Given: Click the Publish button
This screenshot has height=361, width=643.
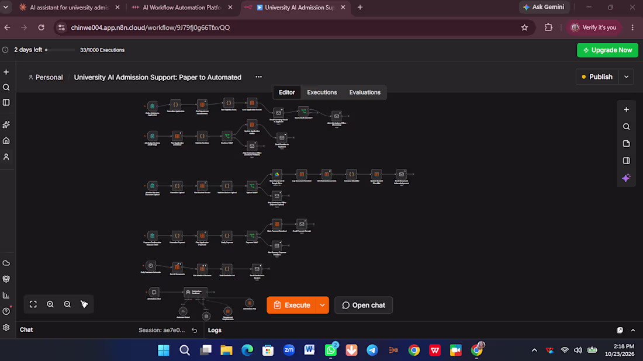Looking at the screenshot, I should point(597,77).
